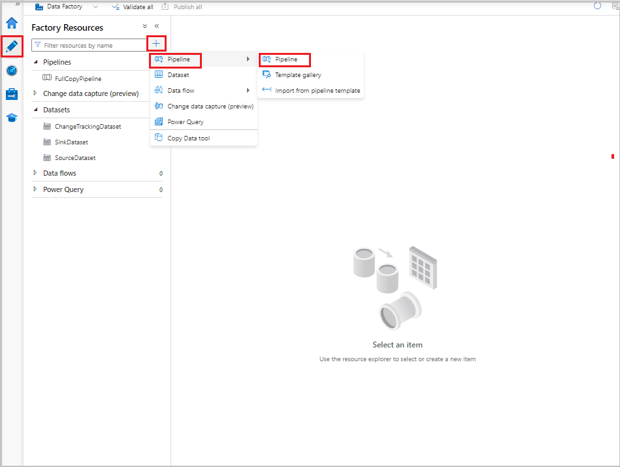Image resolution: width=620 pixels, height=467 pixels.
Task: Select the SinkDataset tree item
Action: coord(73,142)
